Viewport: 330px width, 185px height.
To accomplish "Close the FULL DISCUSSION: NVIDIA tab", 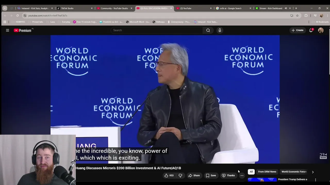I will pos(171,8).
